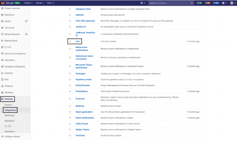The image size is (237, 146).
Task: Click the active checkmark for Prometheus
Action: click(x=70, y=91)
